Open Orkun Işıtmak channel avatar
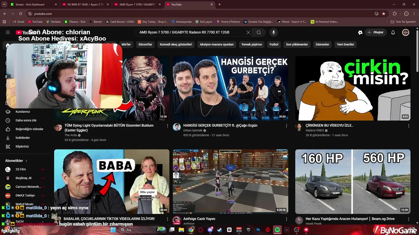Screen dimensions: 419x235 [x=177, y=127]
